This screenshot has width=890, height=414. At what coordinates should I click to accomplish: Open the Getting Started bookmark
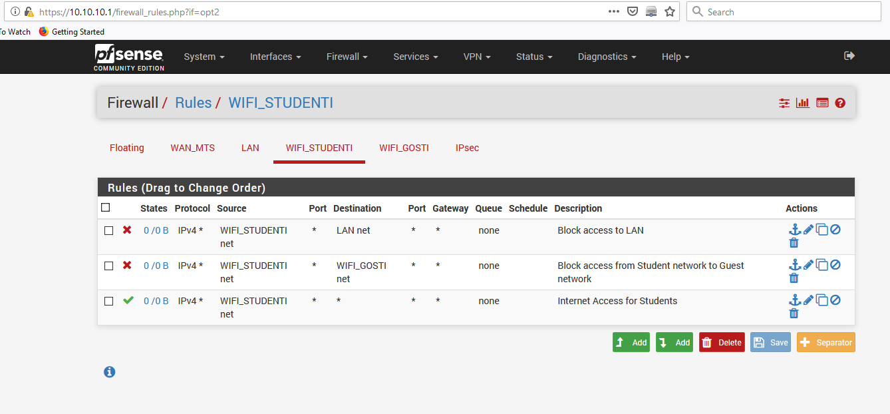coord(72,31)
